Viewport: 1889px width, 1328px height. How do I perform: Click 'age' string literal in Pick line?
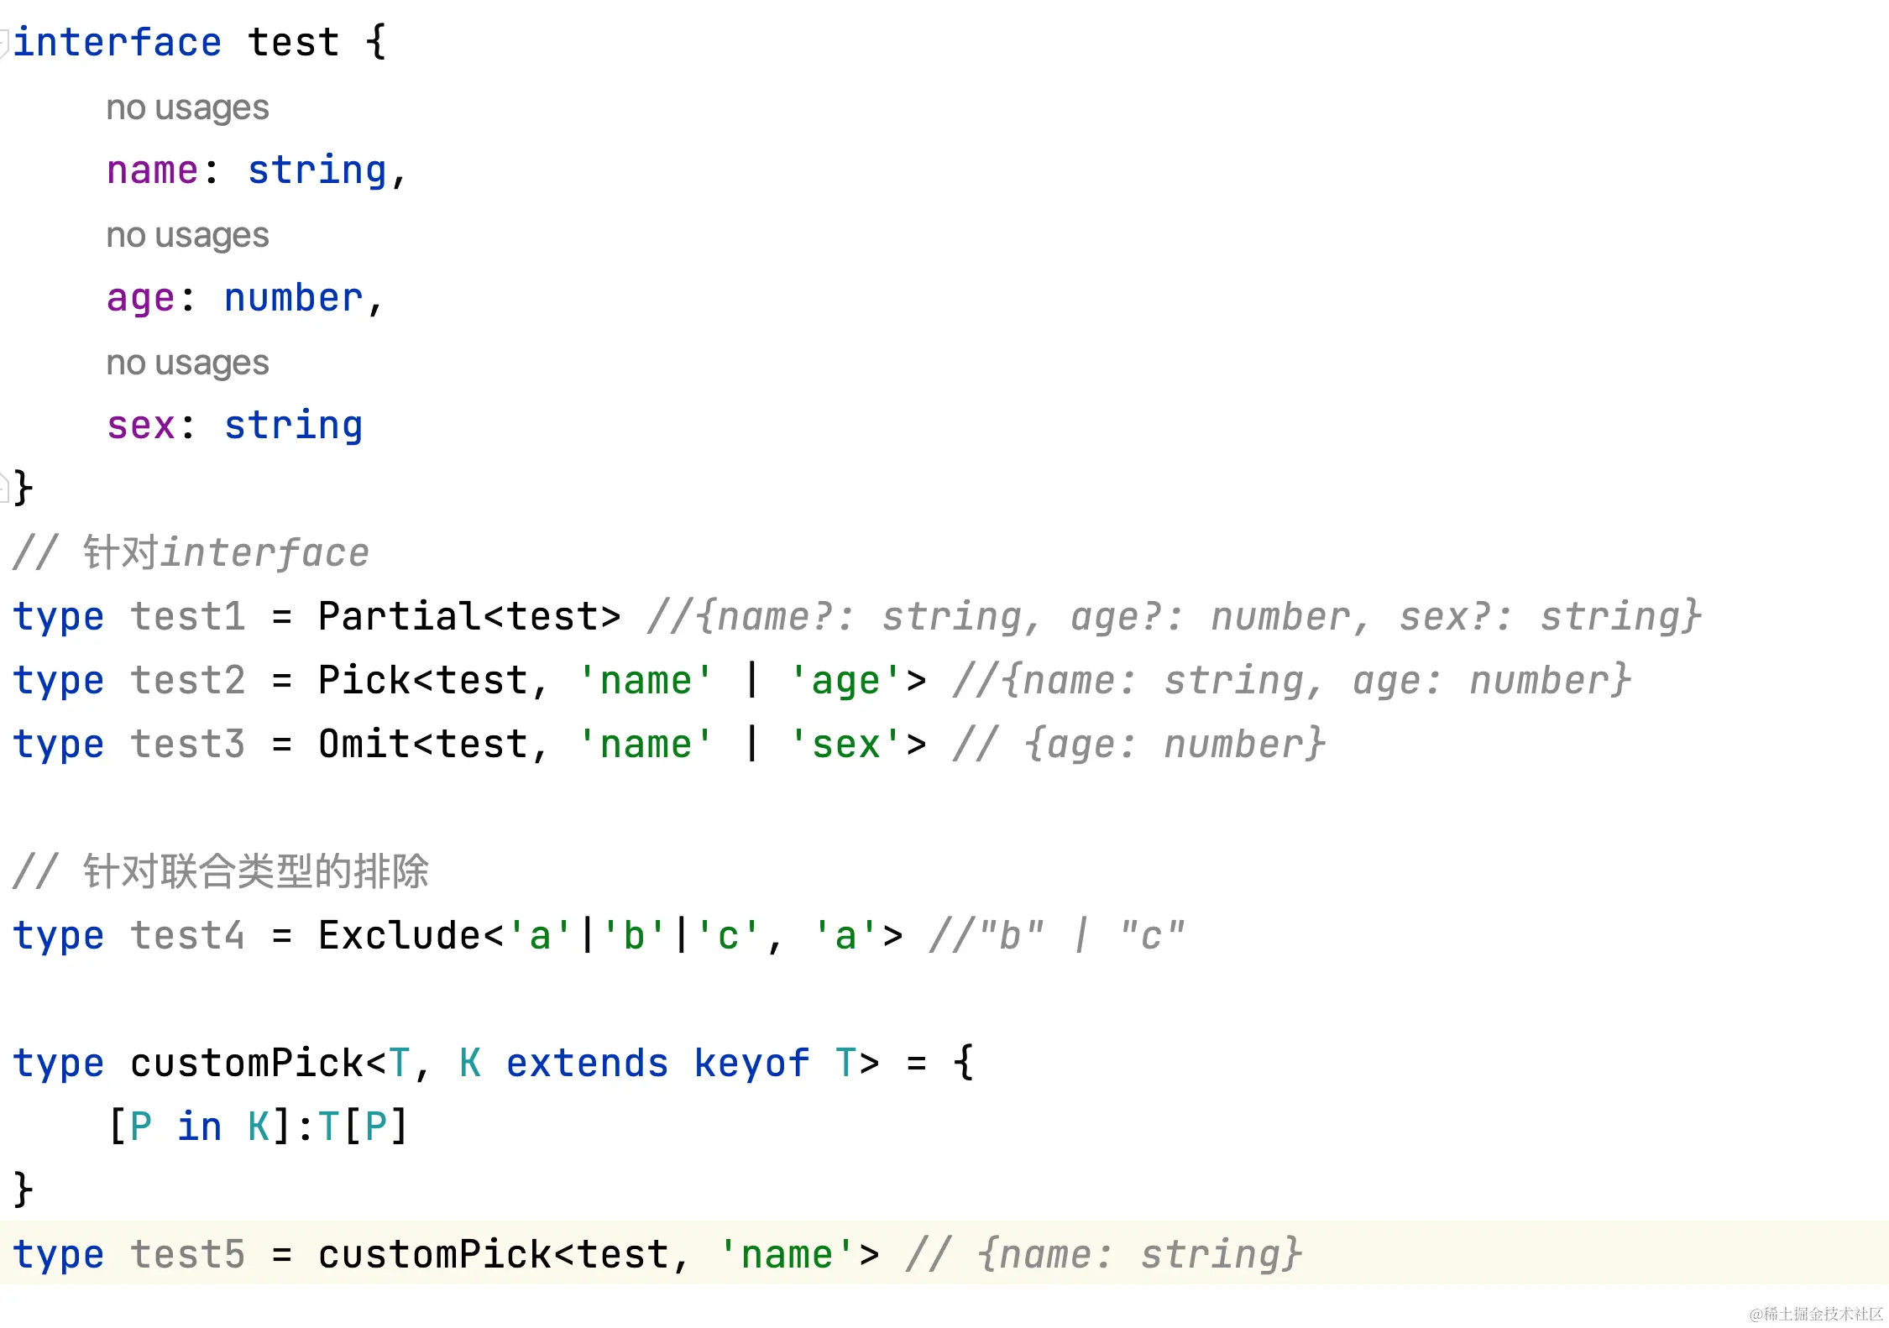(x=846, y=681)
